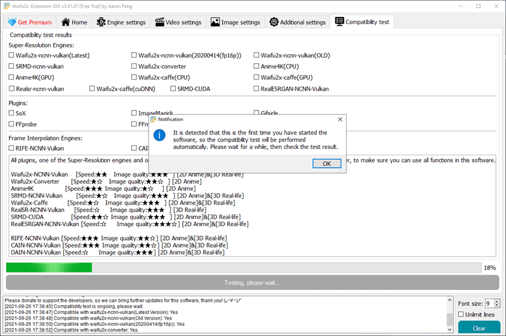Image resolution: width=506 pixels, height=336 pixels.
Task: Click the blue info icon in Notification dialog
Action: click(x=159, y=135)
